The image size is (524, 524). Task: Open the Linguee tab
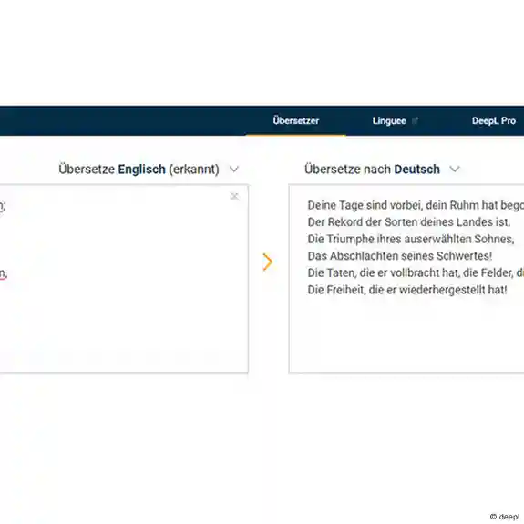(x=389, y=120)
